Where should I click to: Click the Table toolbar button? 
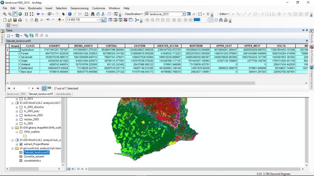tap(12, 25)
